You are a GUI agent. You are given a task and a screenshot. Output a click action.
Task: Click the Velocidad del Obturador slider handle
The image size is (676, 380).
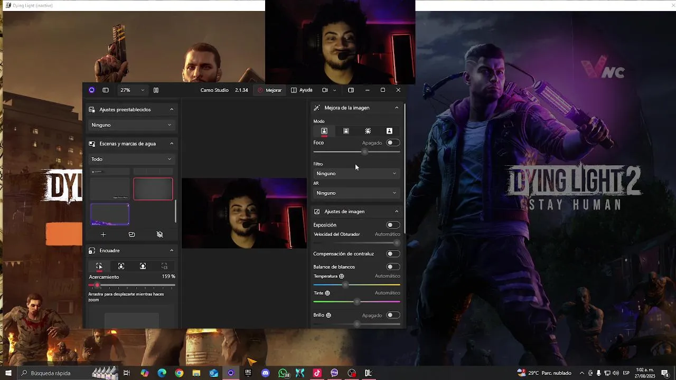coord(397,243)
